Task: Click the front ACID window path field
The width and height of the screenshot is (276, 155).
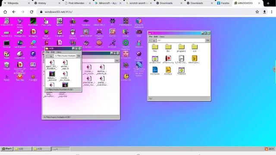Action: coord(65,56)
